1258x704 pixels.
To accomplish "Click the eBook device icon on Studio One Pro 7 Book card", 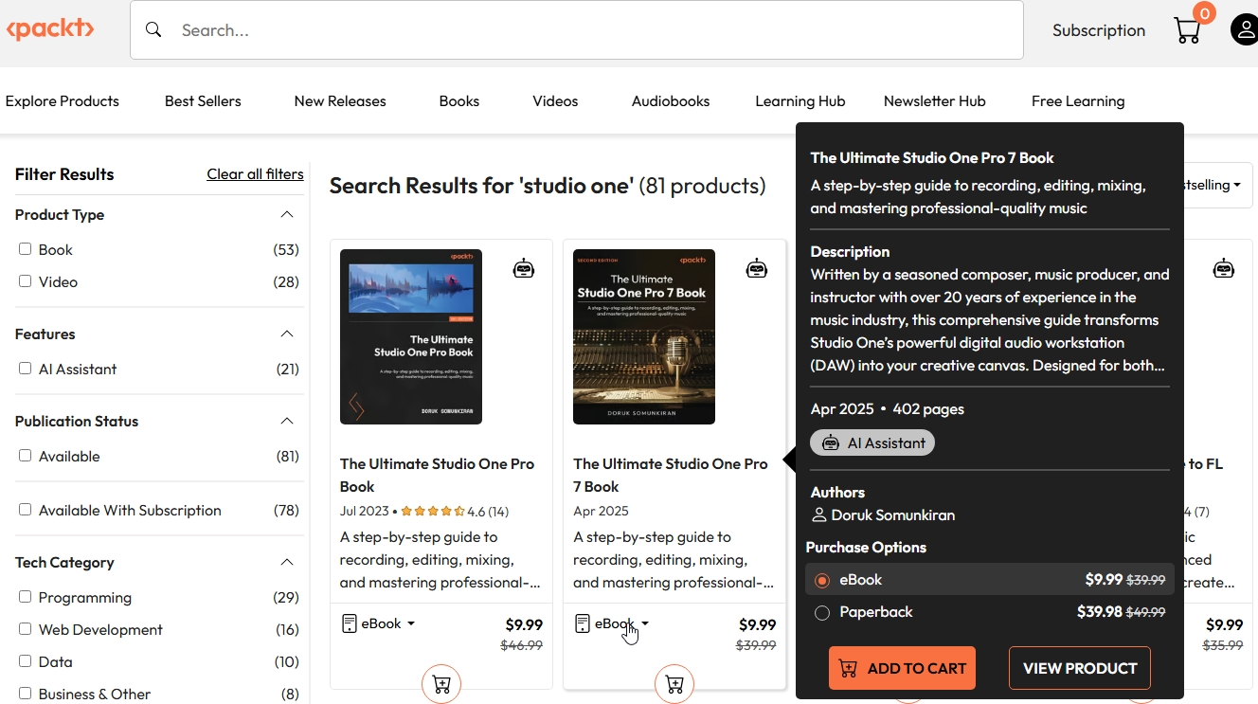I will click(x=582, y=623).
